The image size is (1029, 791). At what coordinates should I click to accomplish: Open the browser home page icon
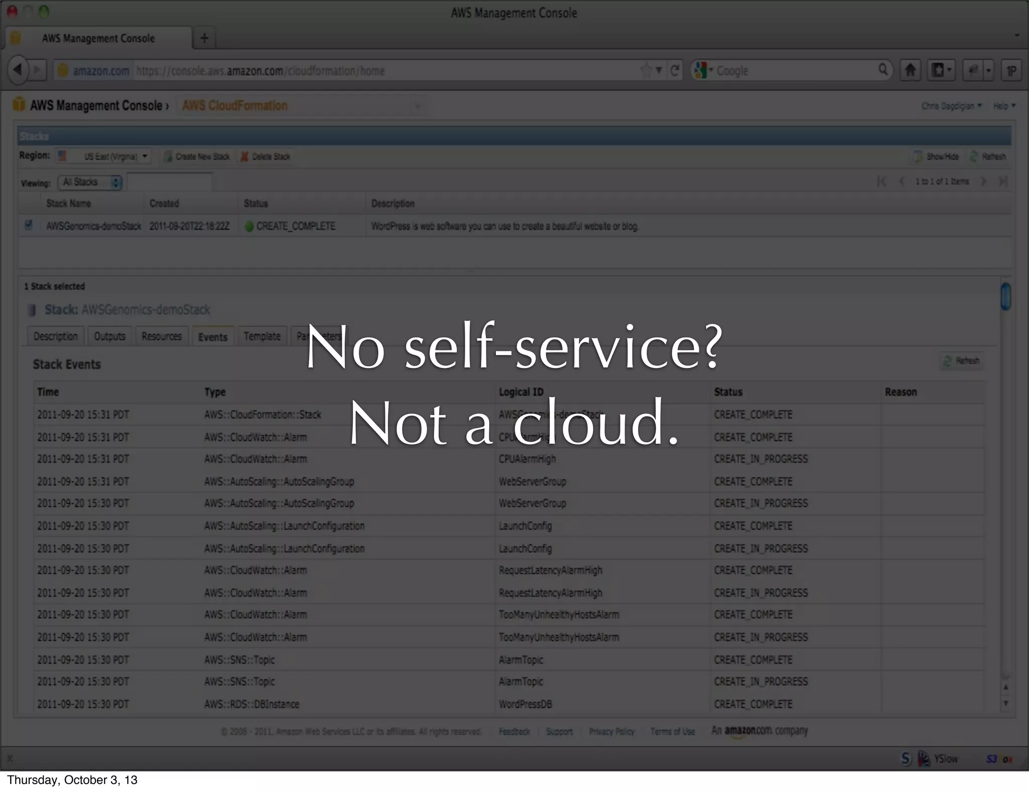tap(910, 70)
